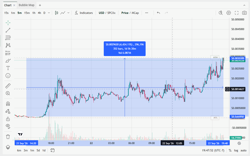Open the zoom in tool
Image resolution: width=250 pixels, height=156 pixels.
8,93
